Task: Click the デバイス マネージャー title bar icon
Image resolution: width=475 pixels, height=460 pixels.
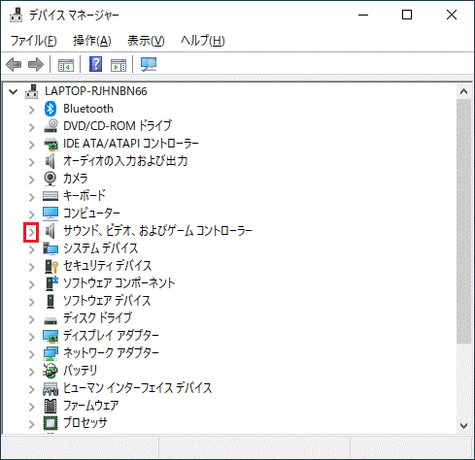Action: (17, 15)
